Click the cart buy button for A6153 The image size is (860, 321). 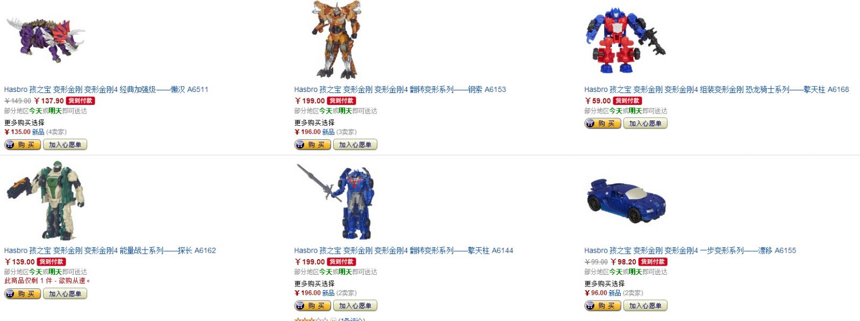point(313,145)
